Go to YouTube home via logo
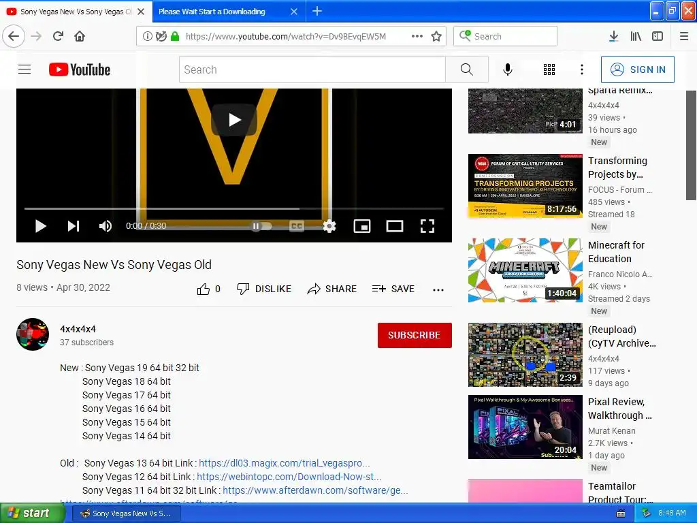697x523 pixels. click(80, 69)
